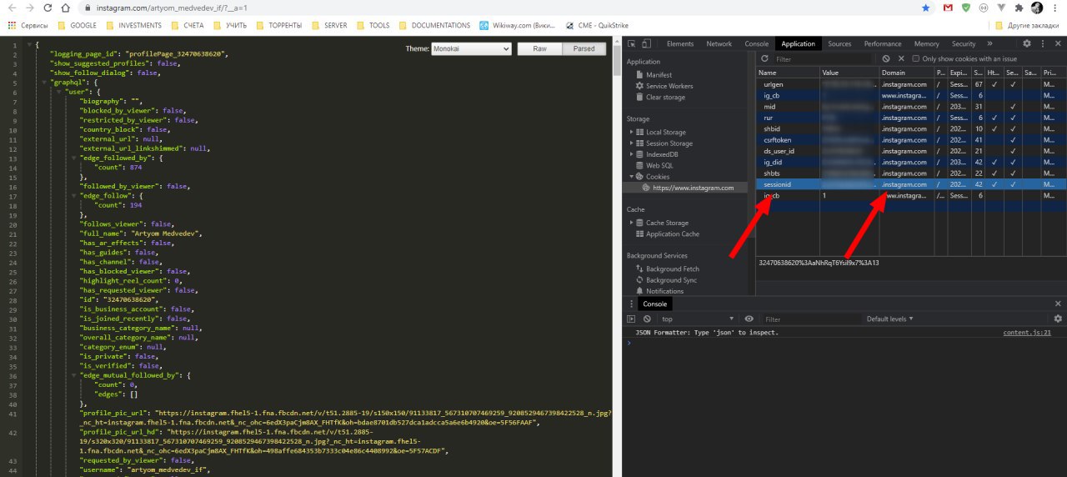Screen dimensions: 1067x477
Task: Close the console drawer
Action: [1058, 304]
